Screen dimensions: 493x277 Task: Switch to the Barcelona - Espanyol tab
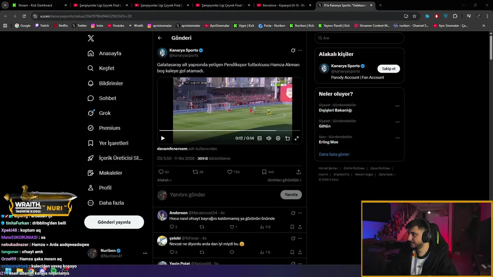pos(284,5)
